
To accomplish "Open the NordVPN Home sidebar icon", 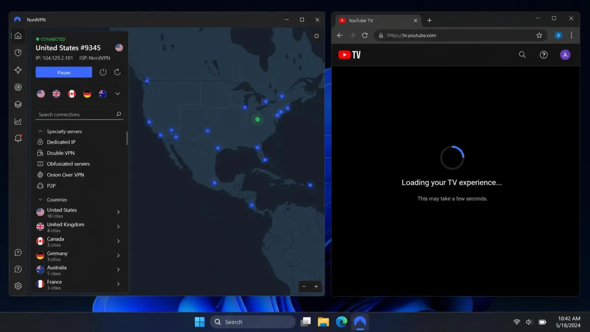I will (18, 35).
